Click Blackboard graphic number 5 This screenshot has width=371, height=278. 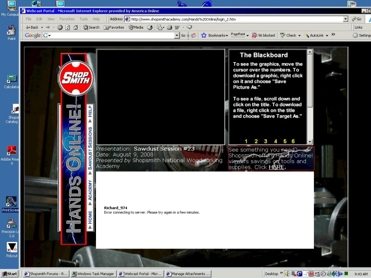285,141
